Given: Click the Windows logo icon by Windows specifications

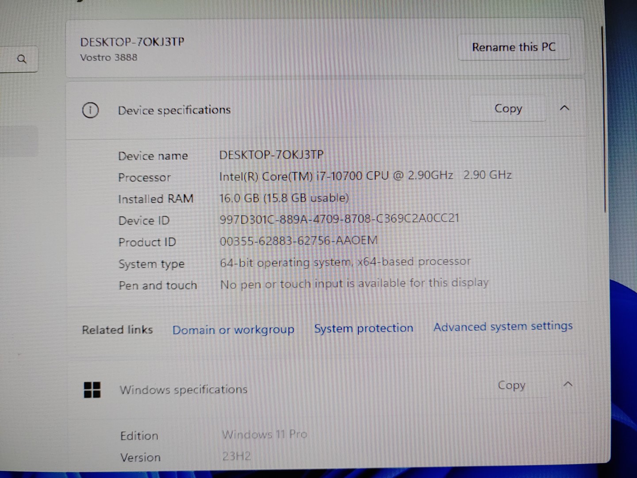Looking at the screenshot, I should click(92, 390).
